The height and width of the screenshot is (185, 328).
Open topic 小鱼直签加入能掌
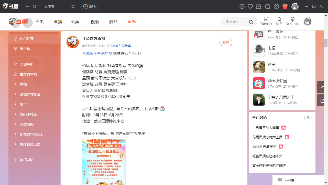(x=266, y=128)
